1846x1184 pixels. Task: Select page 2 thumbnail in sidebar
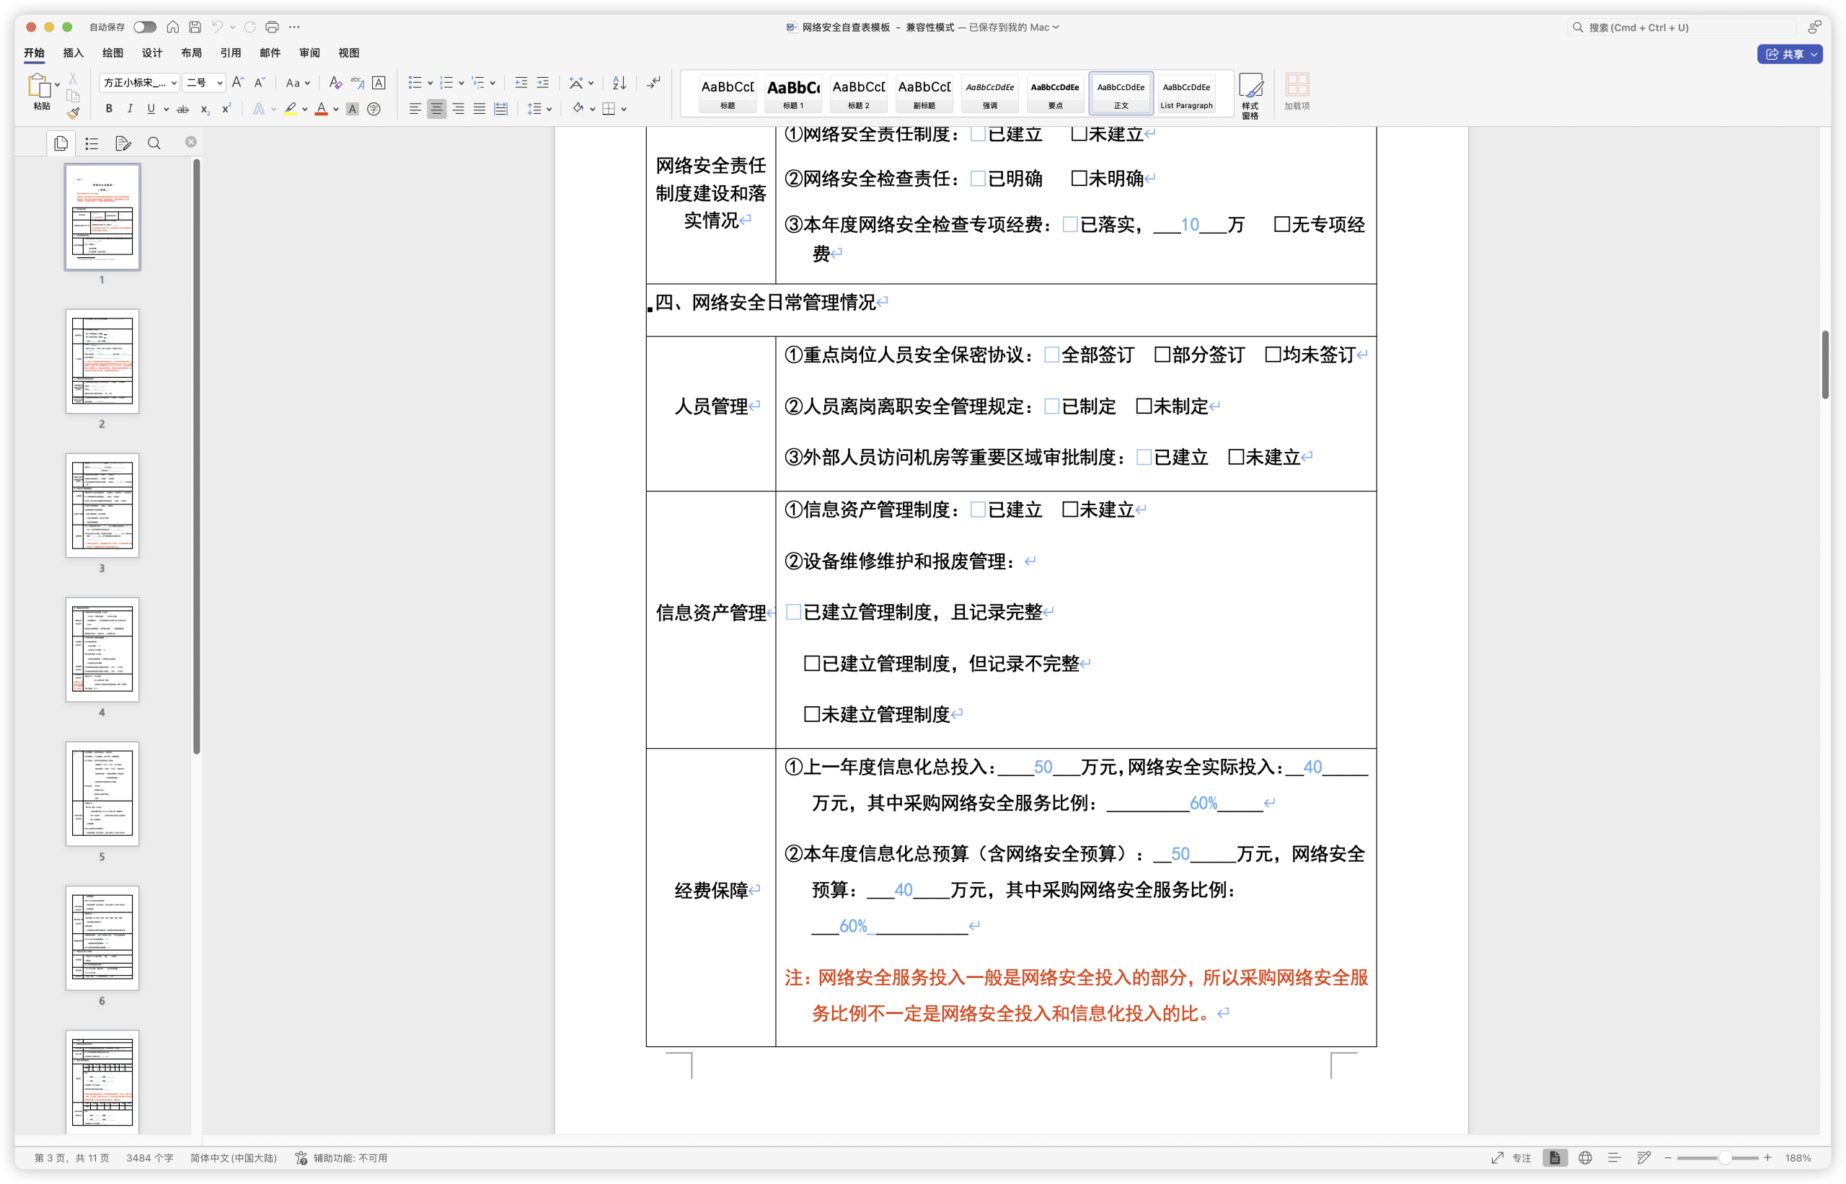tap(102, 361)
